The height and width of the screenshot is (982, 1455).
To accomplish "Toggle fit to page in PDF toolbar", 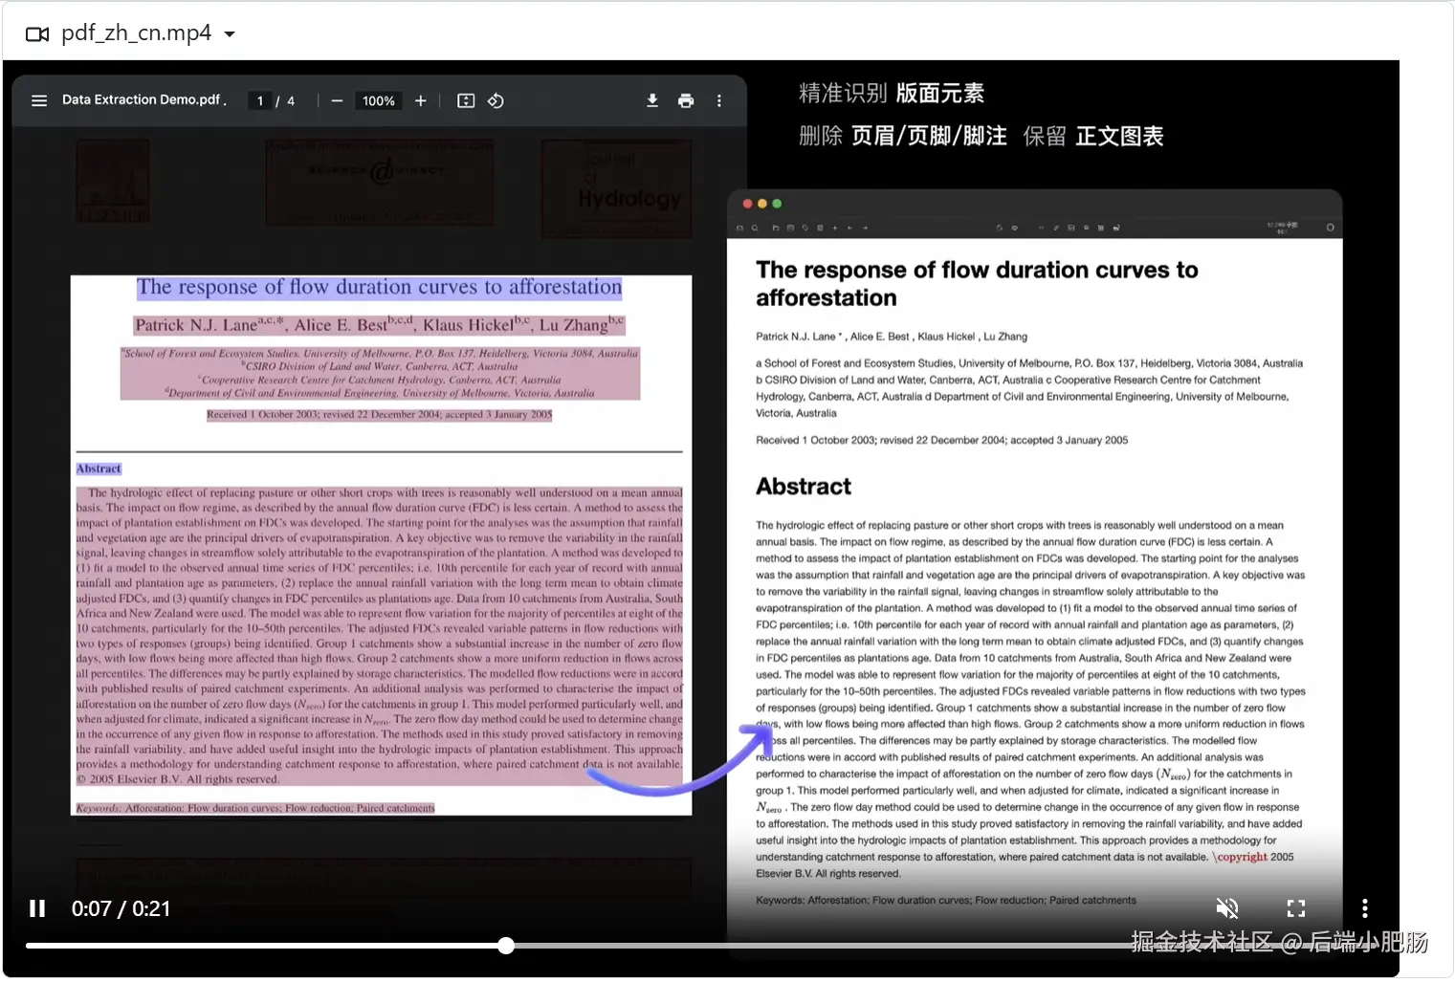I will (x=466, y=100).
